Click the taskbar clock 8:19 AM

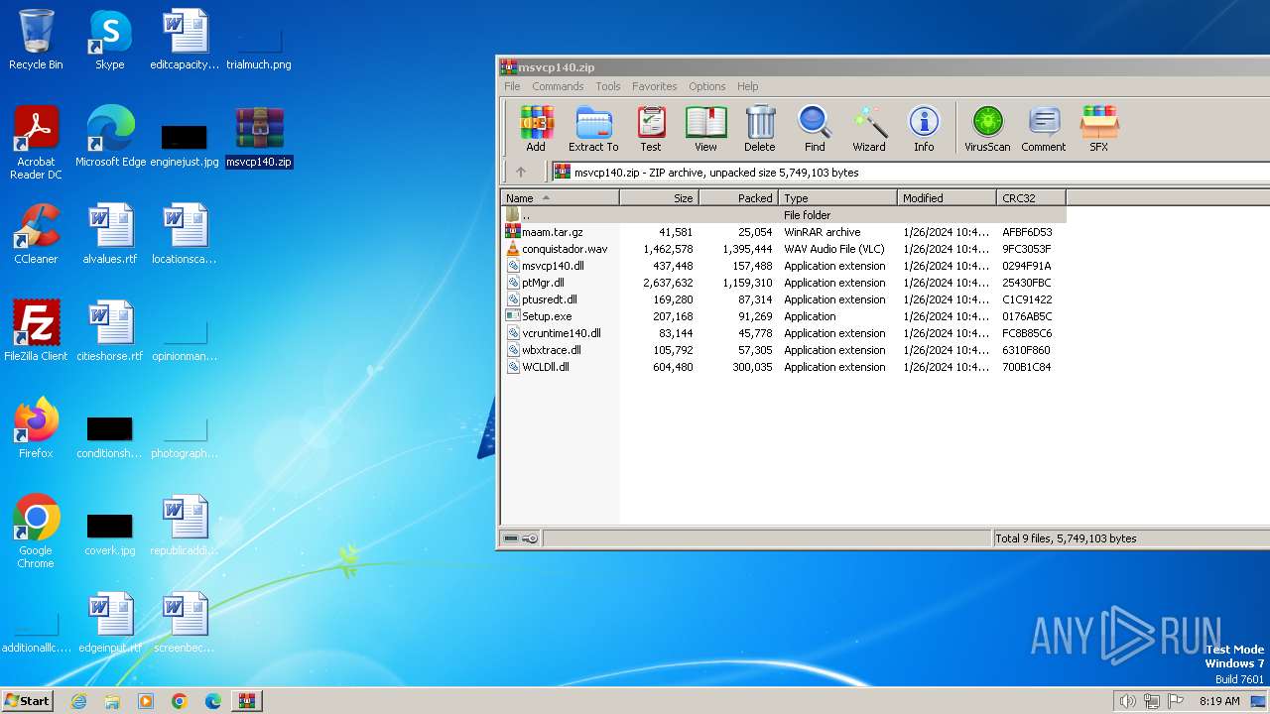1219,701
